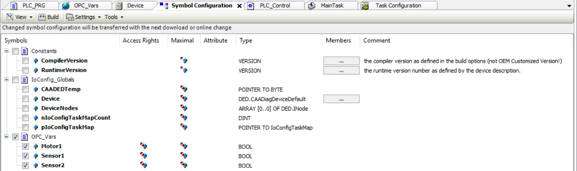Click the maximal rights icon for Sensor1
The image size is (577, 171).
[x=184, y=156]
